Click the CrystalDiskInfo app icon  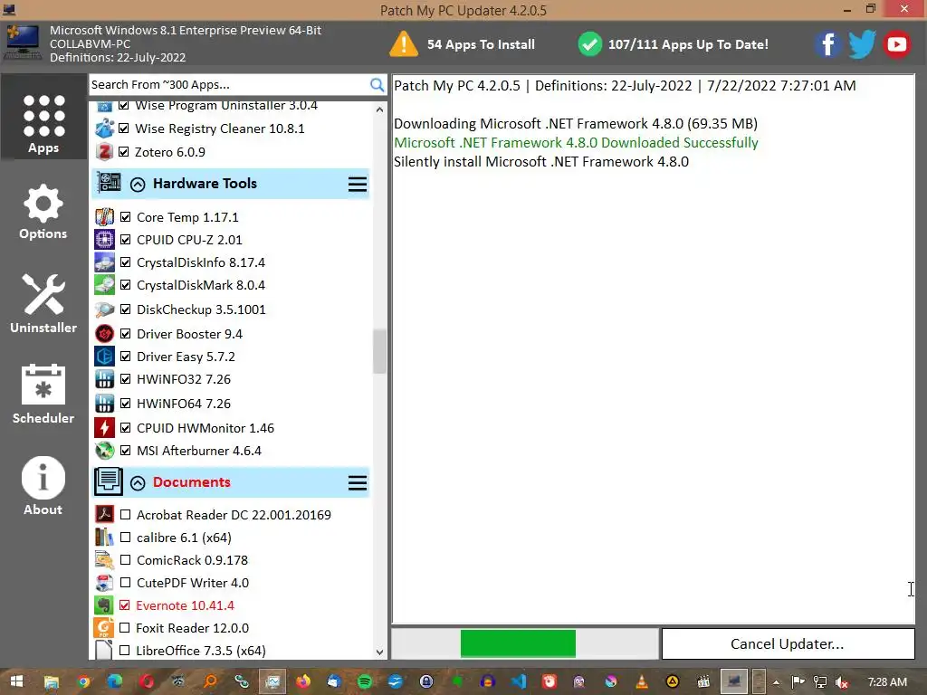click(105, 262)
